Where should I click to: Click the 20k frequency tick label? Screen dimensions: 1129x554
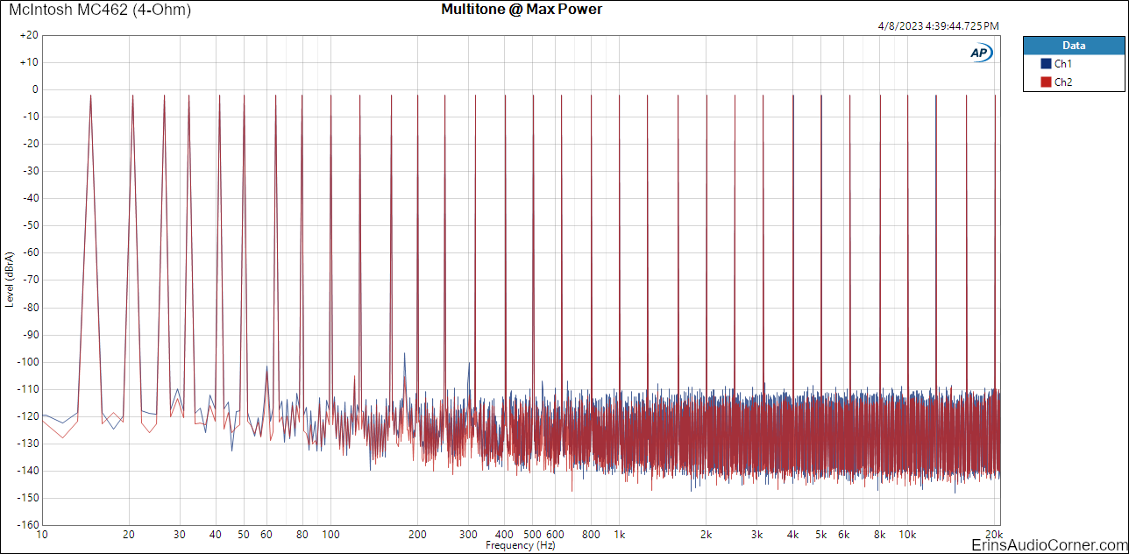[994, 534]
